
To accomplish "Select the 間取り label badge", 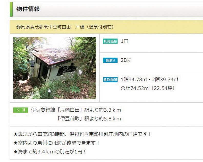I will 110,60.
